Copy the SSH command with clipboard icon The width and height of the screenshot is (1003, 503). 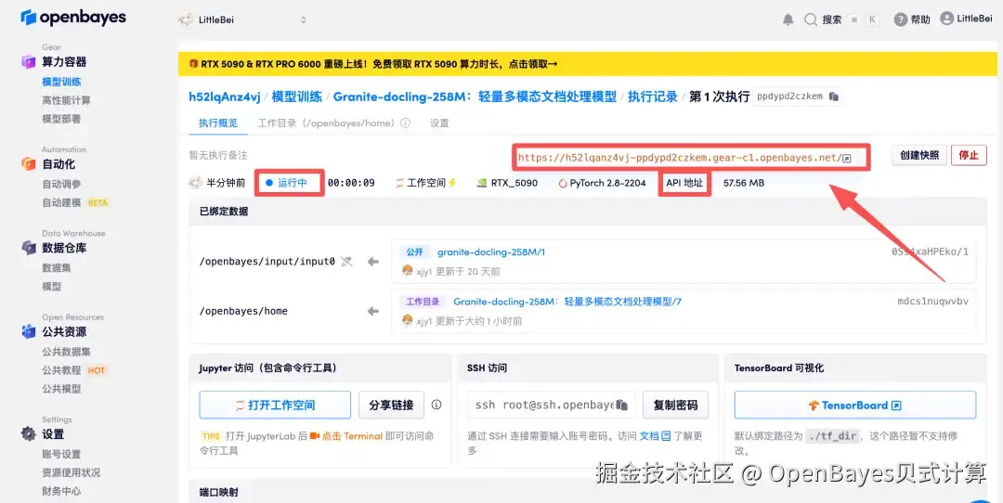pyautogui.click(x=621, y=406)
